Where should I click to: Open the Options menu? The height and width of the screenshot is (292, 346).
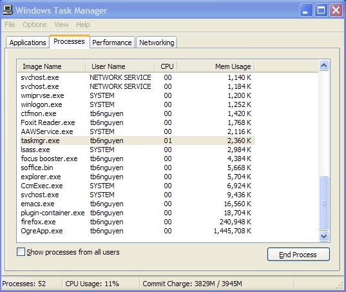[x=35, y=24]
